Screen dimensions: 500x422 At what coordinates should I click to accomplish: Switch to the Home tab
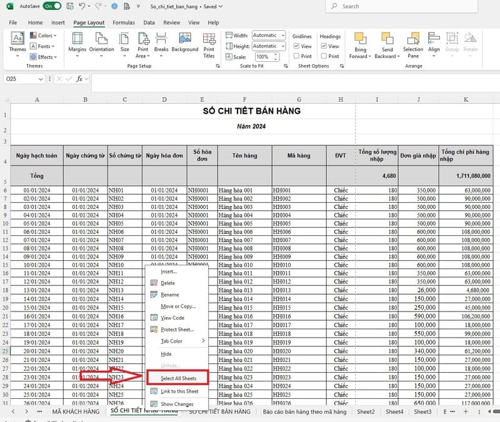pos(35,22)
